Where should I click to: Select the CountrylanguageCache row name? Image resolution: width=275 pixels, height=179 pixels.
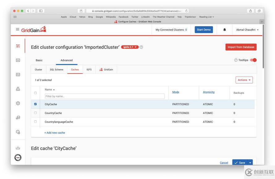click(59, 122)
